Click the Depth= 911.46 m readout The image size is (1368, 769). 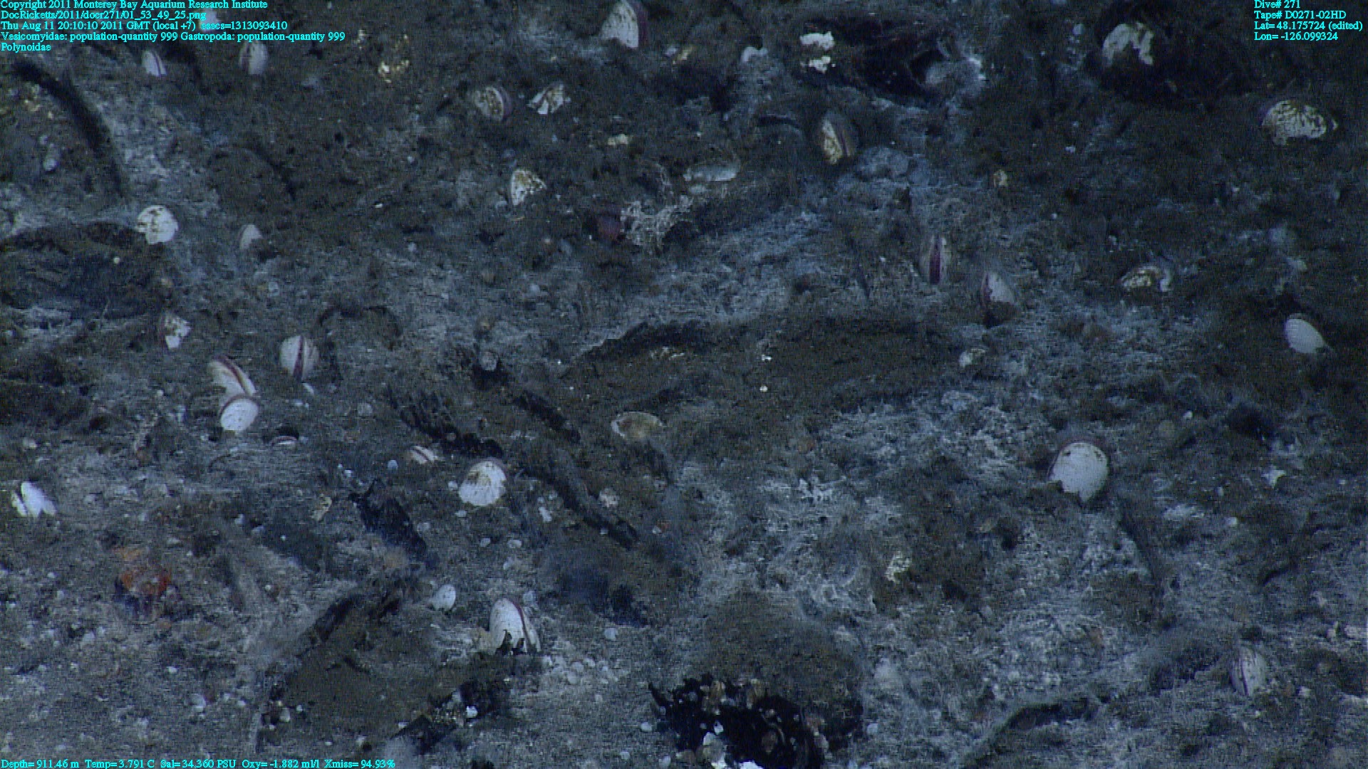(40, 764)
